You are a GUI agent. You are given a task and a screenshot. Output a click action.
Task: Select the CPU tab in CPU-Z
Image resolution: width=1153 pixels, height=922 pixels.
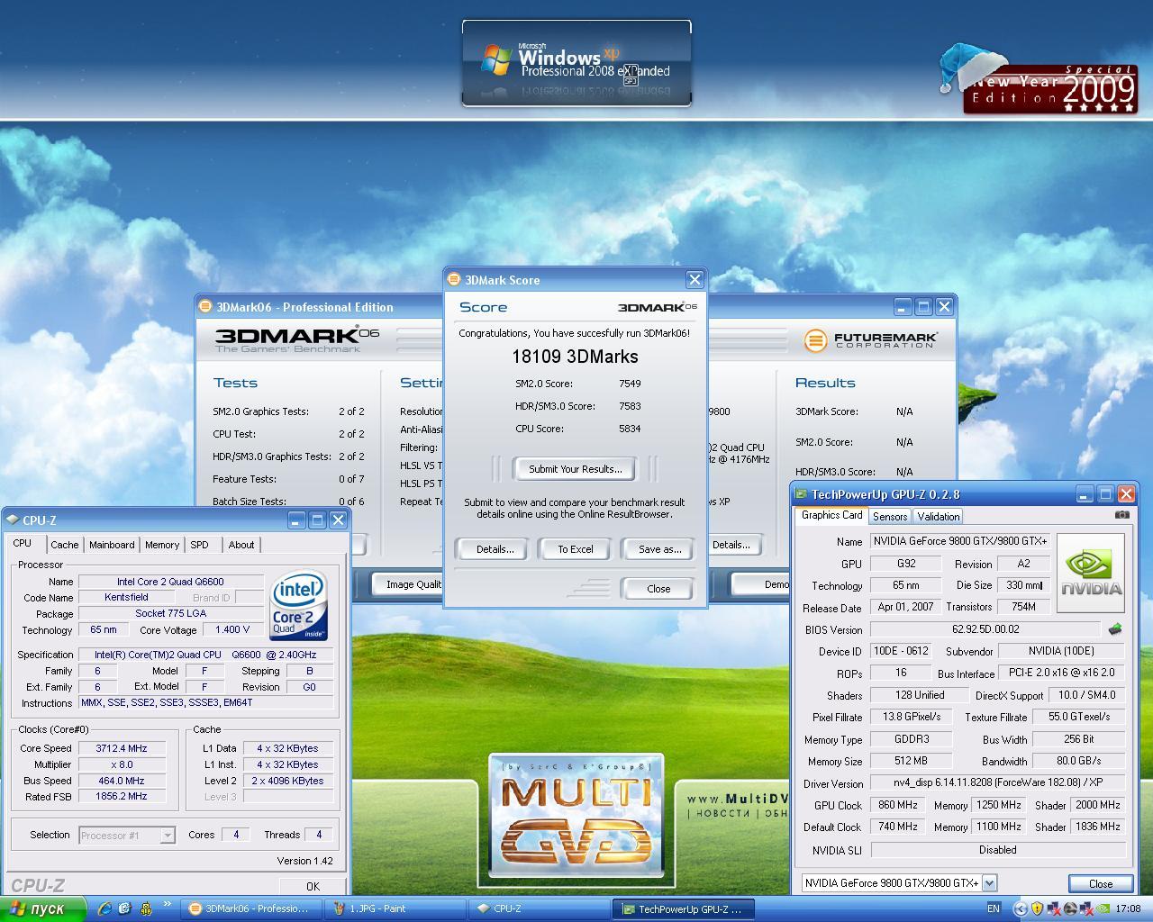pos(23,544)
